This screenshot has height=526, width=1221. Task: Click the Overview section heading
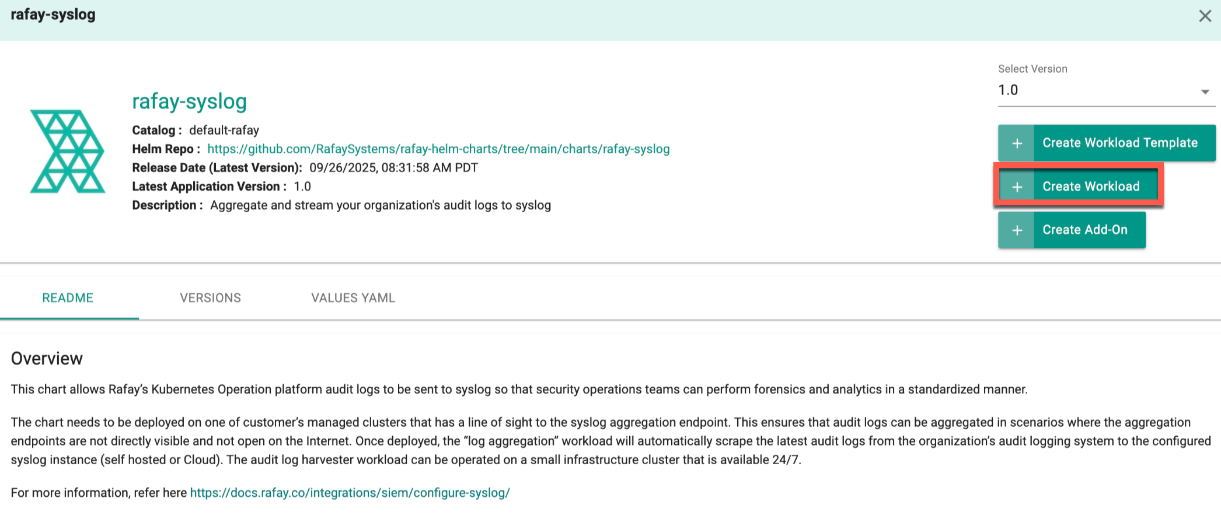(47, 359)
